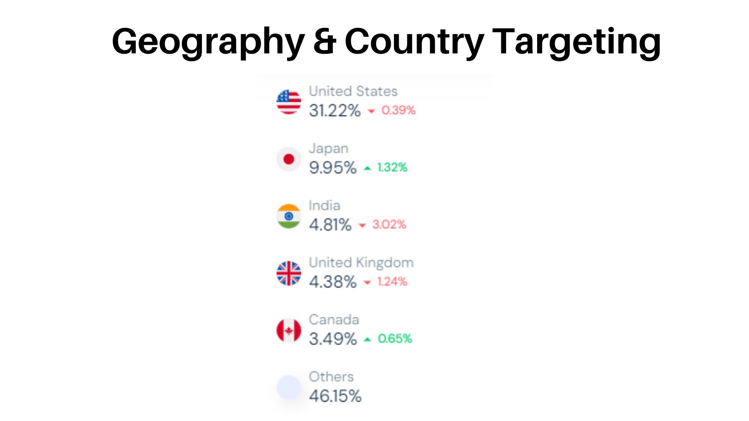
Task: Click the green up arrow beside 3.49%
Action: tap(367, 340)
